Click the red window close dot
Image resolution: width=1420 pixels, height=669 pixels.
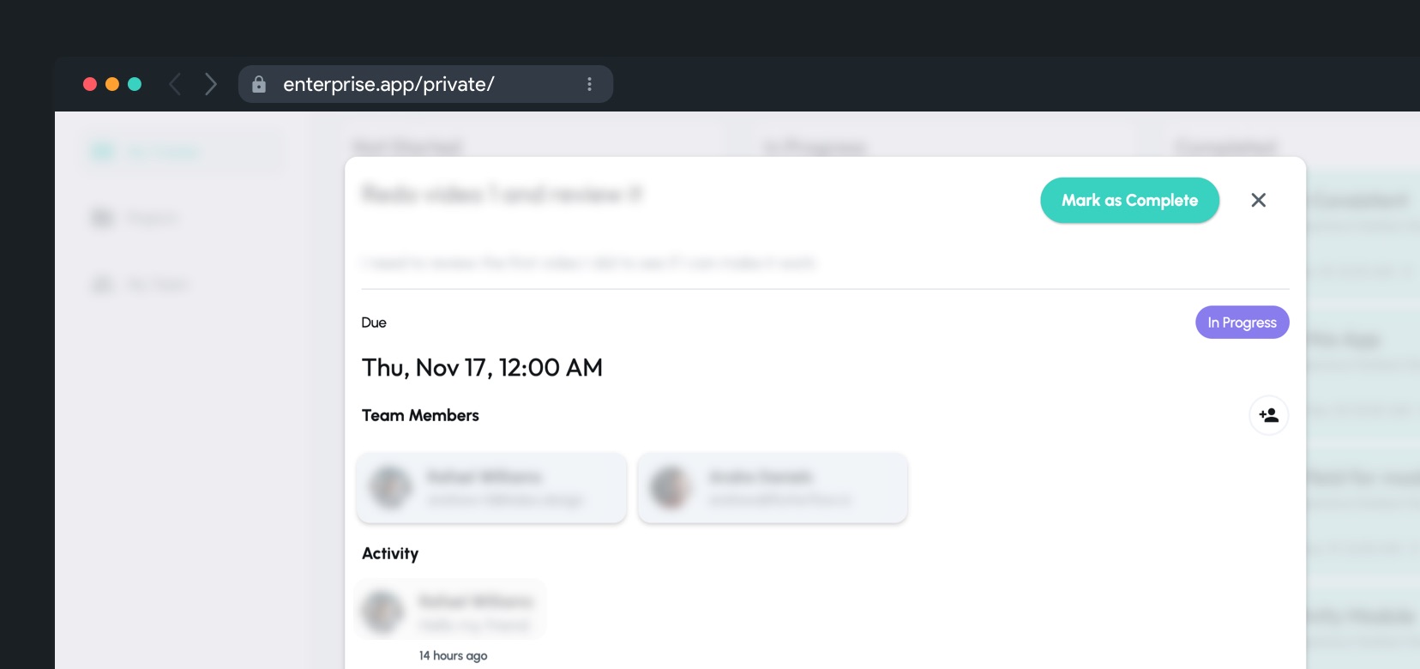(89, 84)
